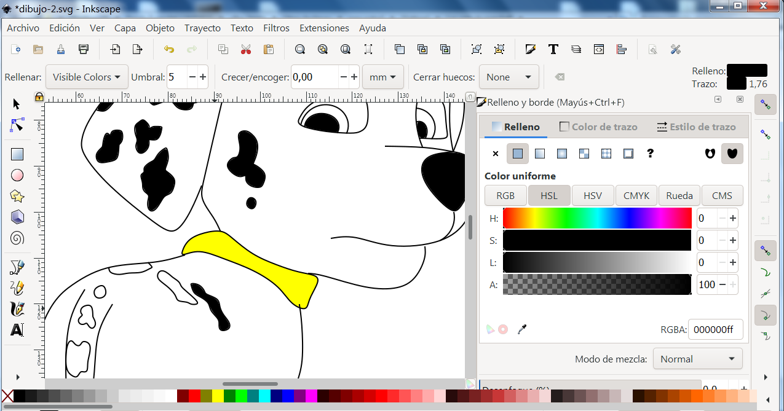
Task: Choose nonzero fill rule (solid heart)
Action: click(732, 154)
